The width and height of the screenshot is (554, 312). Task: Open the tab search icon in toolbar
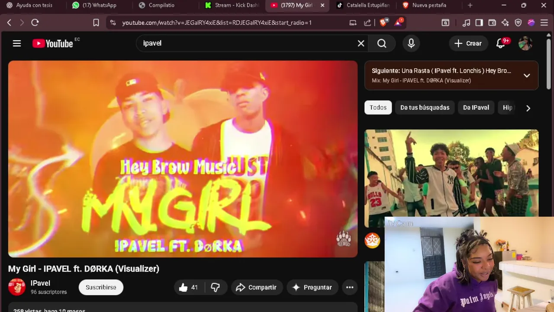pyautogui.click(x=445, y=23)
